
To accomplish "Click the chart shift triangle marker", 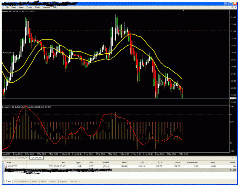I will coord(184,11).
